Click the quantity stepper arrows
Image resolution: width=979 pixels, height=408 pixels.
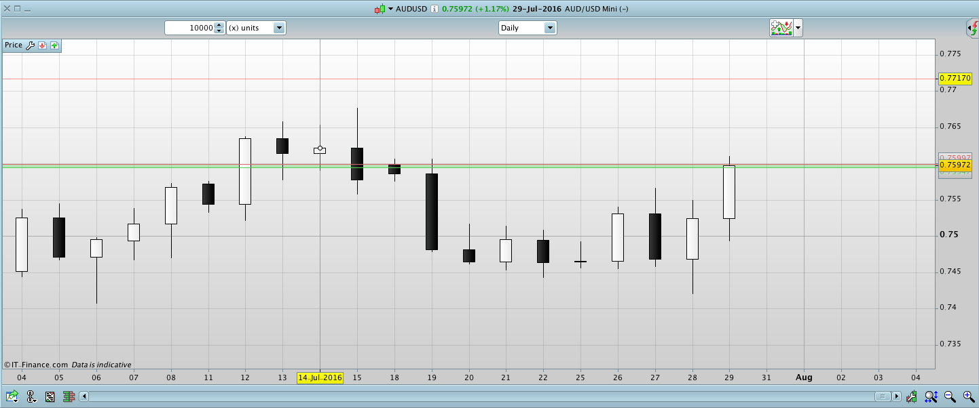tap(219, 28)
